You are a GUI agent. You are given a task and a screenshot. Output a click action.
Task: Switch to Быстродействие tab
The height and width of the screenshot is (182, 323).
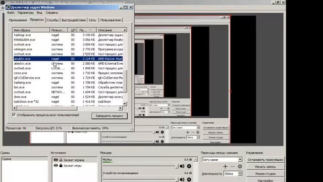[x=74, y=20]
